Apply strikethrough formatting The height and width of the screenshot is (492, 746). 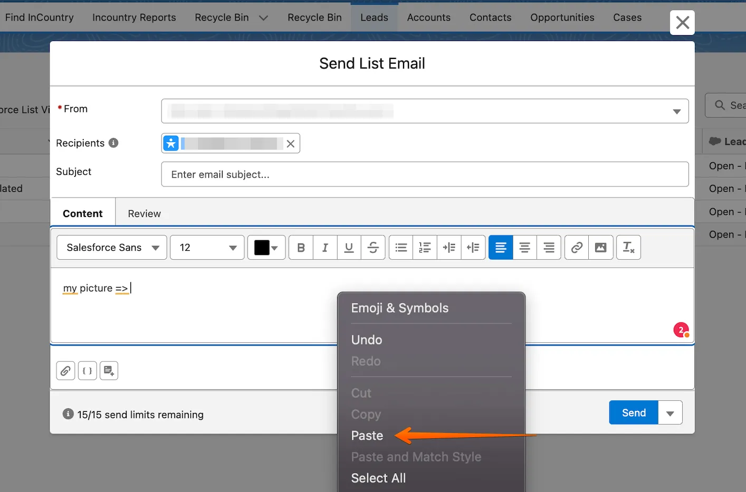(373, 248)
